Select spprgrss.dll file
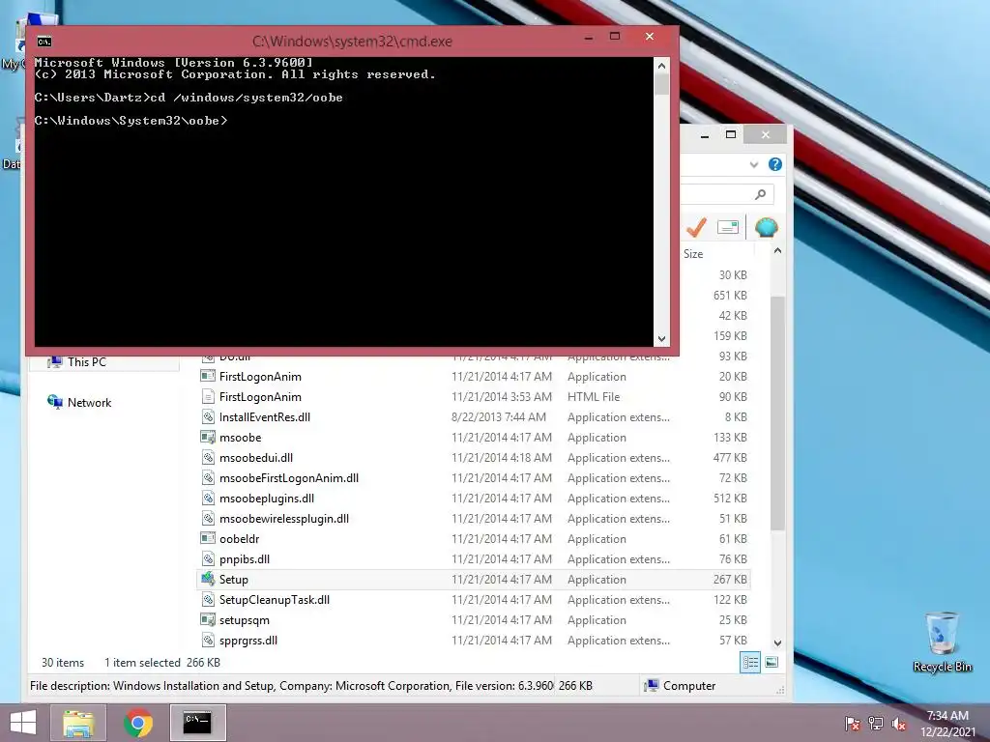 (x=474, y=640)
